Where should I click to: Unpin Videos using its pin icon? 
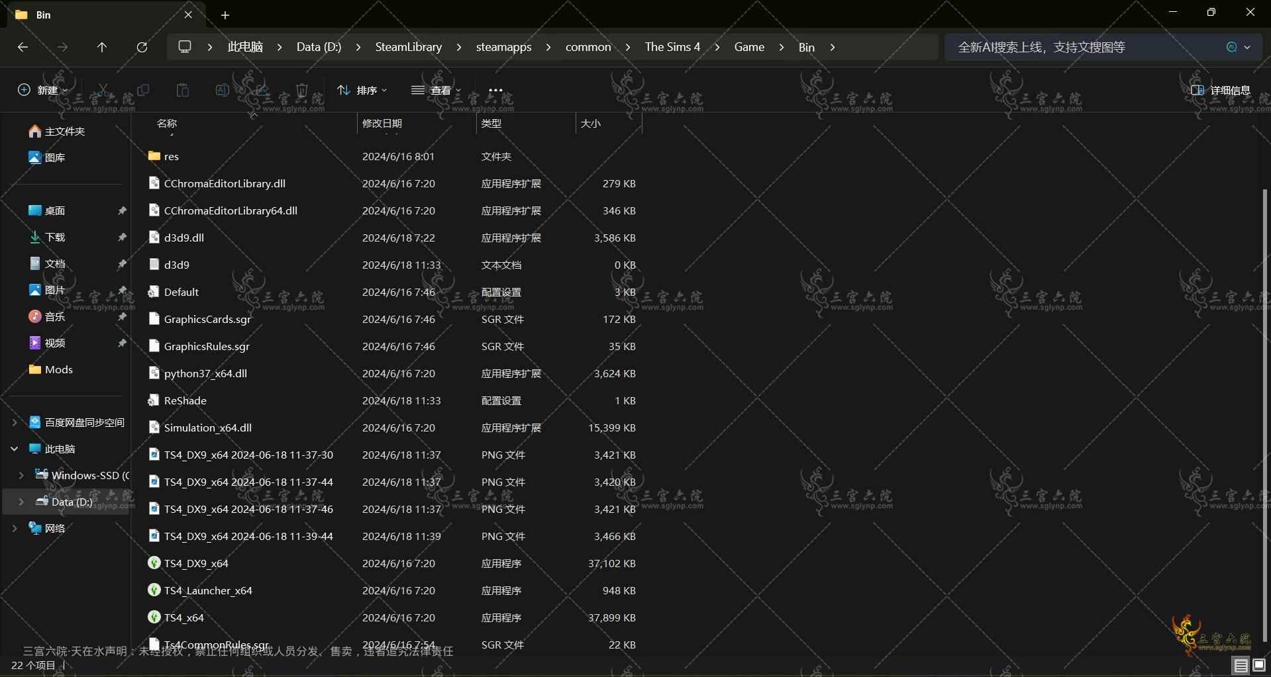tap(122, 343)
